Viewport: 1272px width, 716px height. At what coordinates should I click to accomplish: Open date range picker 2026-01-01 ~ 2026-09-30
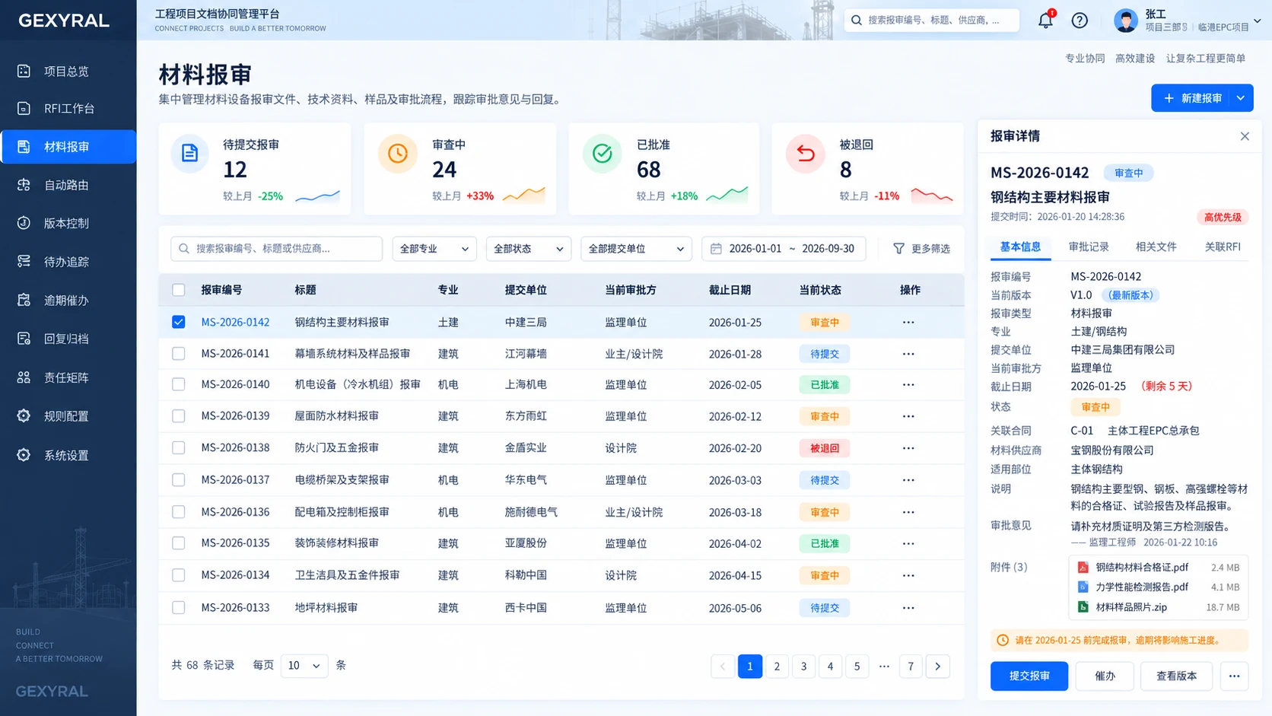784,249
